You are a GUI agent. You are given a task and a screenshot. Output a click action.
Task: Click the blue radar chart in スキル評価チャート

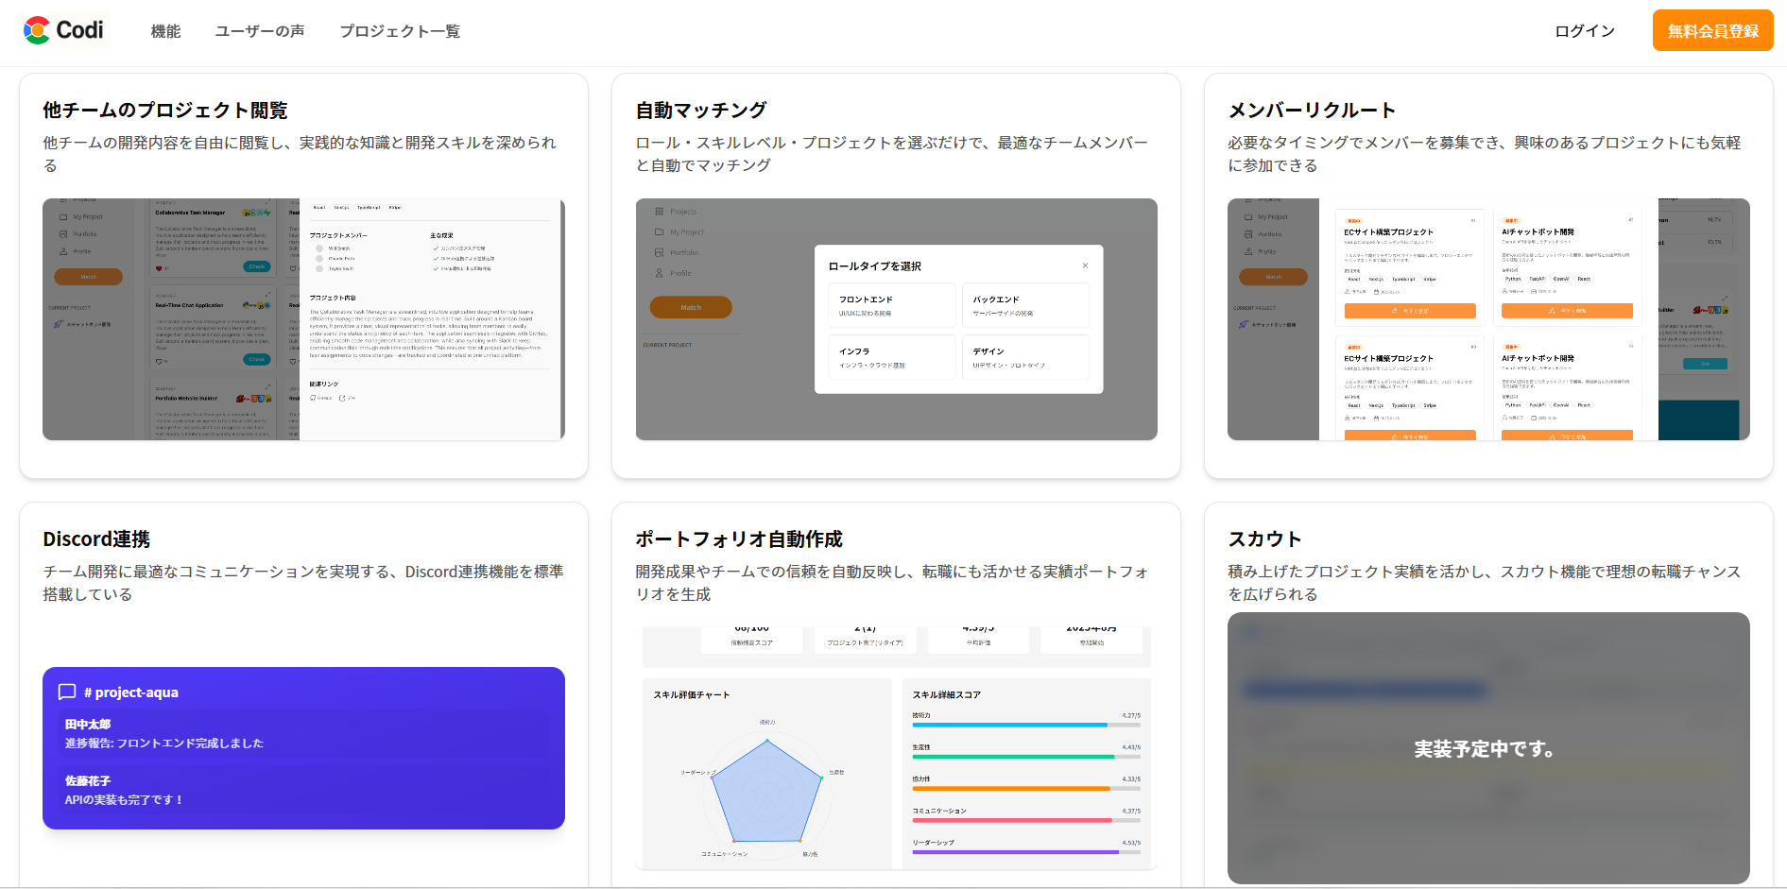(x=766, y=794)
